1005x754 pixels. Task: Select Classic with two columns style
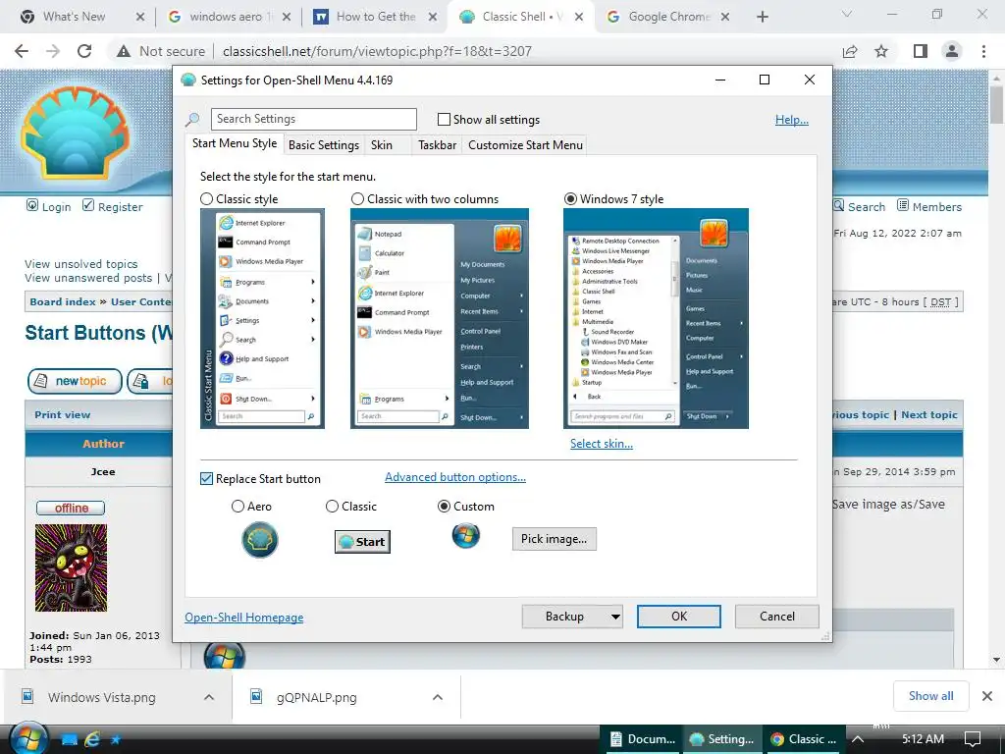[357, 199]
